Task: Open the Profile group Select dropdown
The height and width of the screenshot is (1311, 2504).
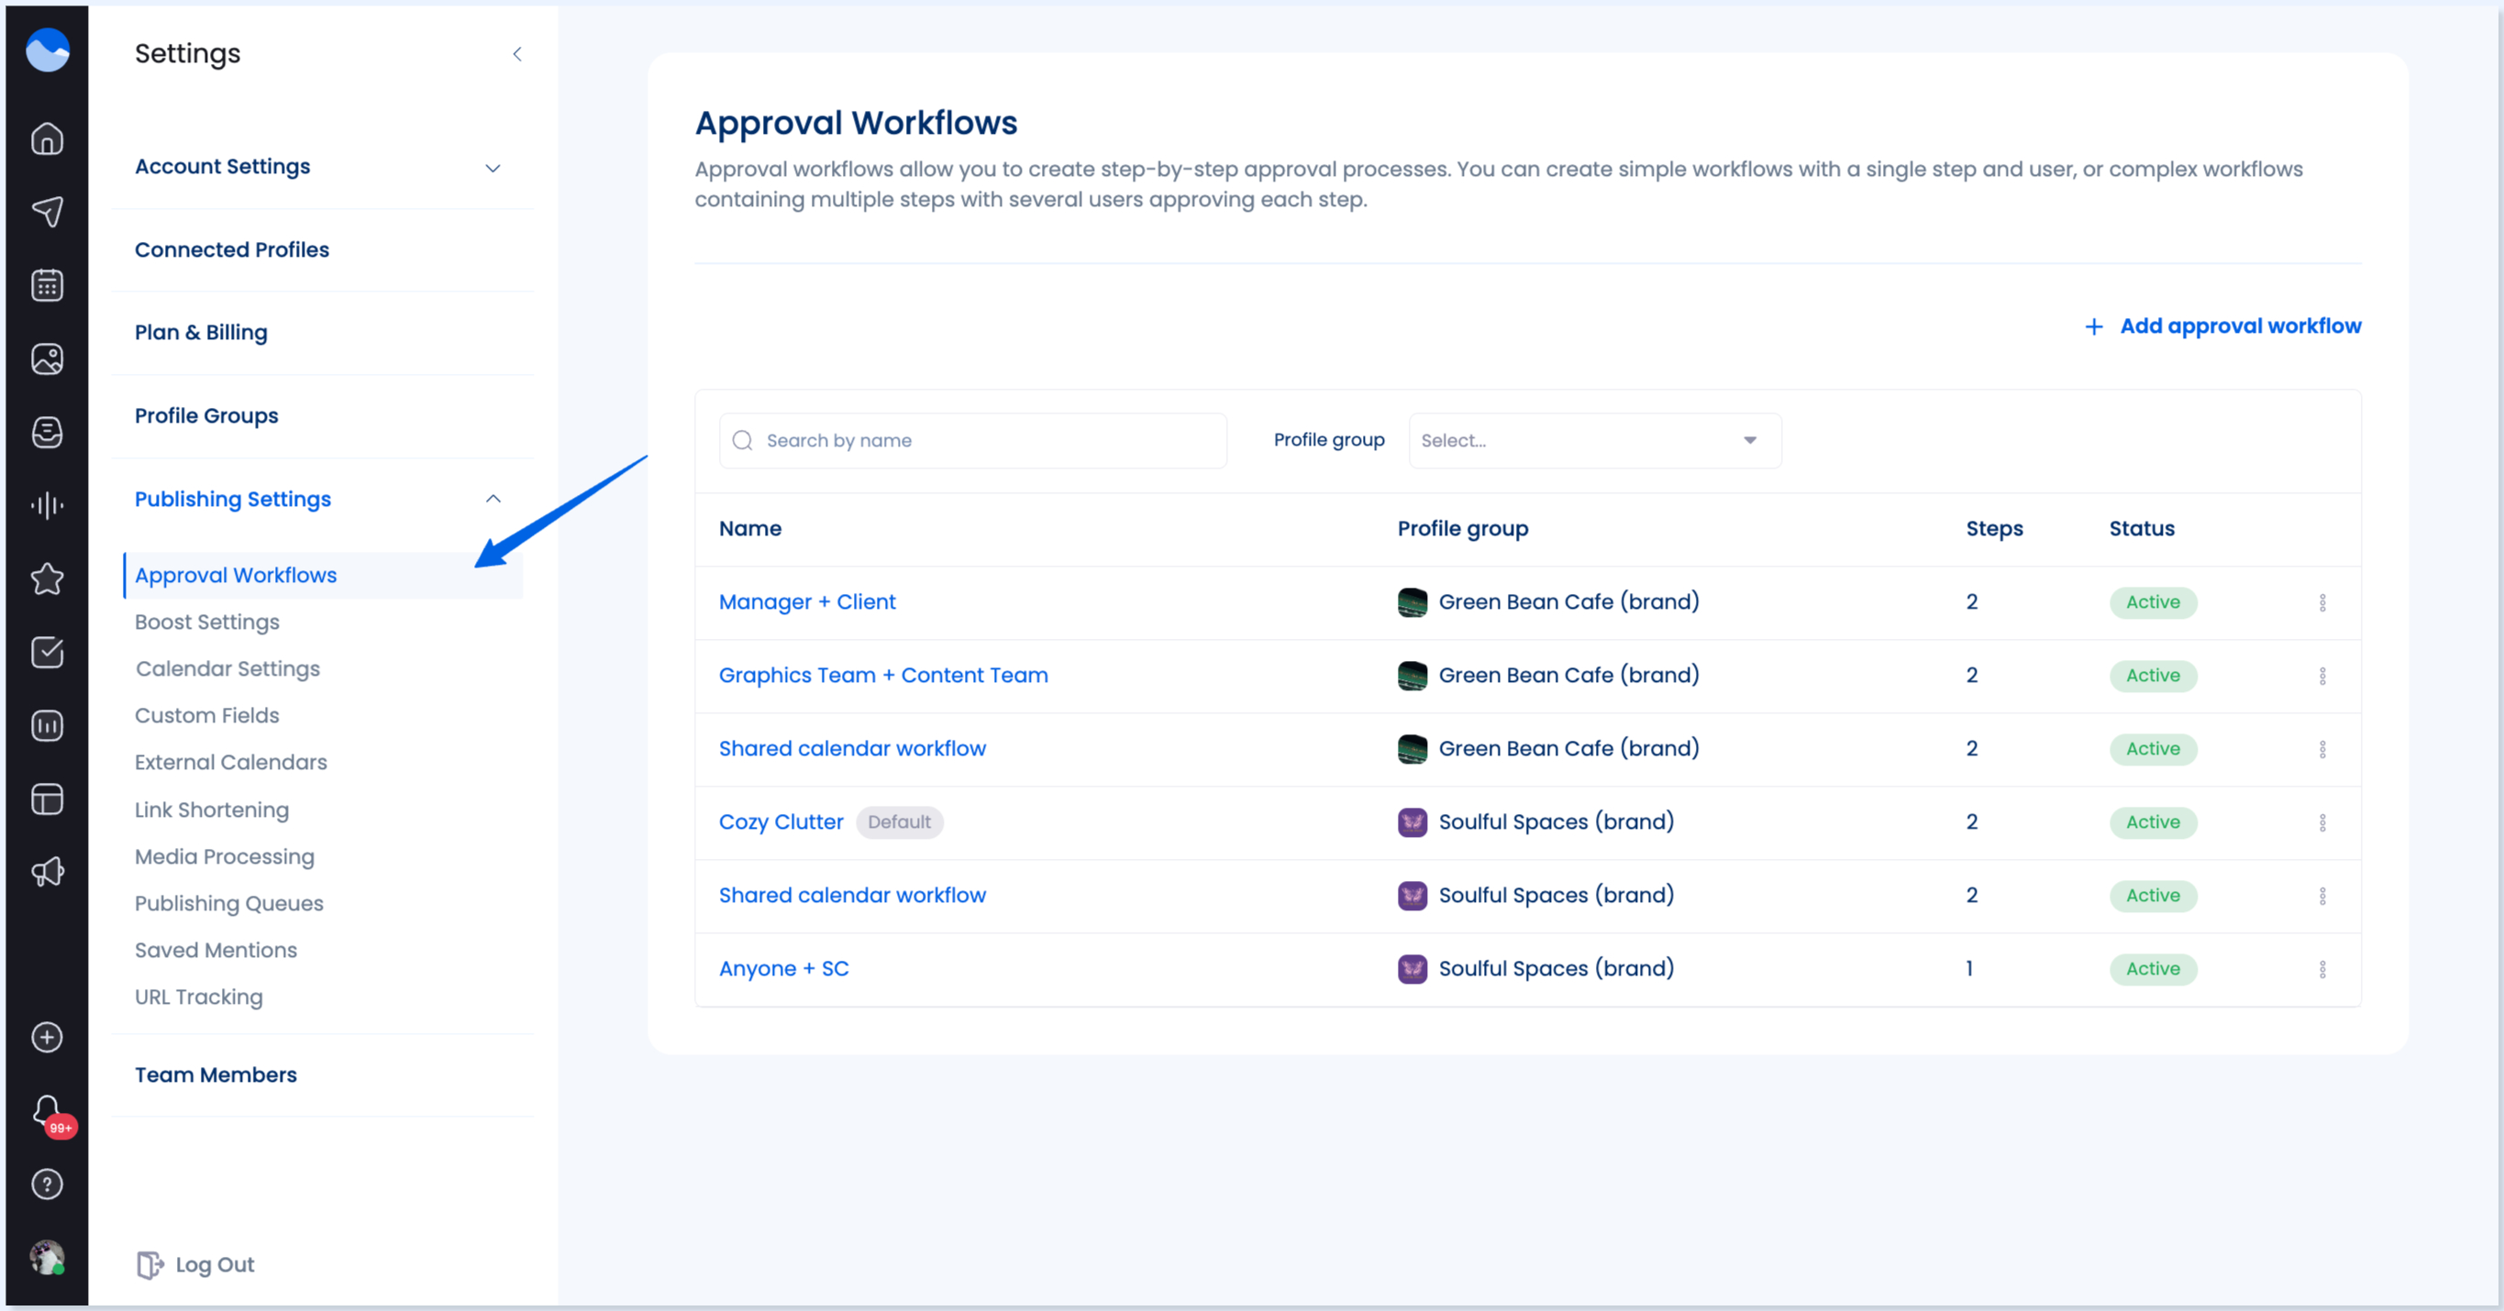Action: point(1593,440)
